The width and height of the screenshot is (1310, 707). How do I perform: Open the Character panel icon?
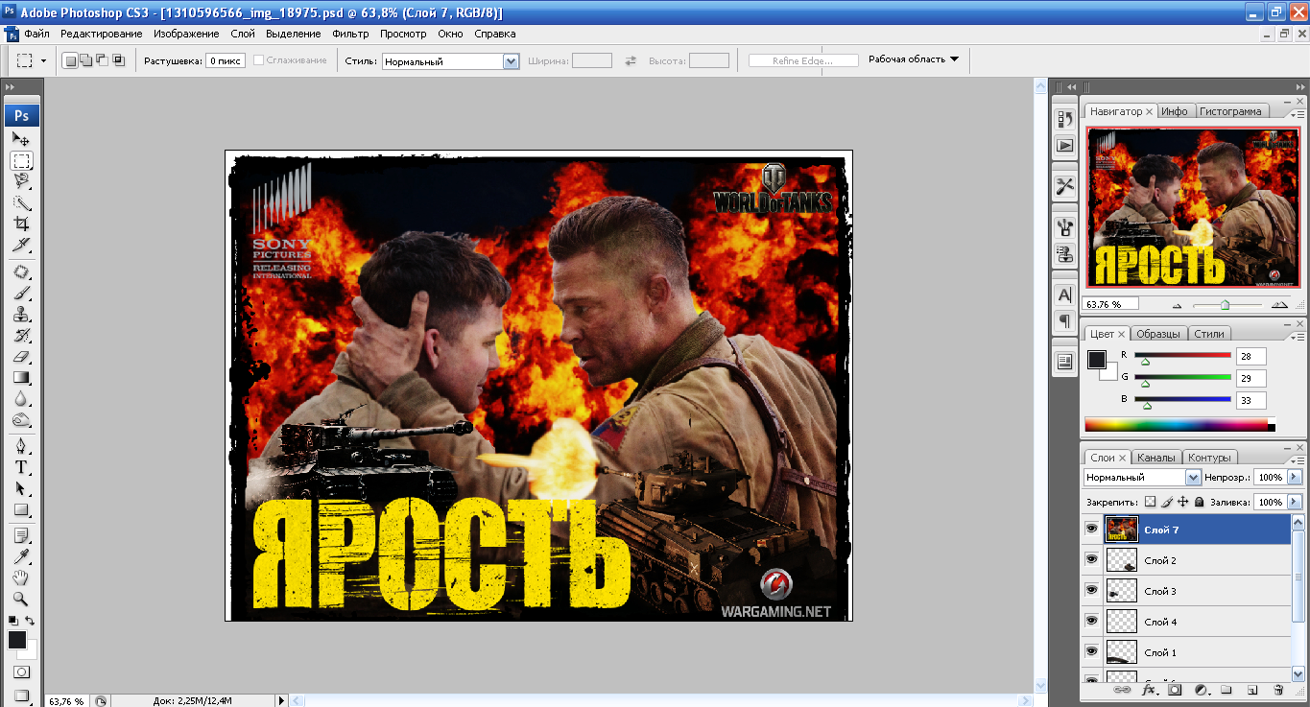(x=1064, y=295)
